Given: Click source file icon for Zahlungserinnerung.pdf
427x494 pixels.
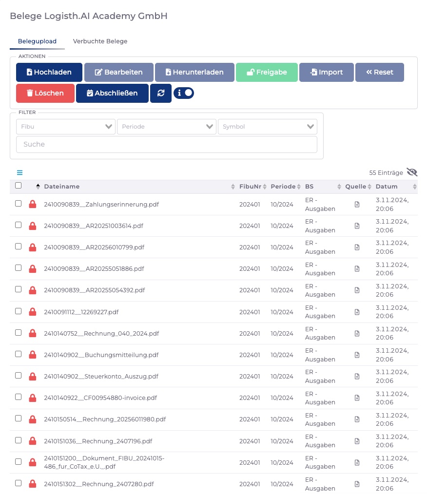Looking at the screenshot, I should [357, 205].
